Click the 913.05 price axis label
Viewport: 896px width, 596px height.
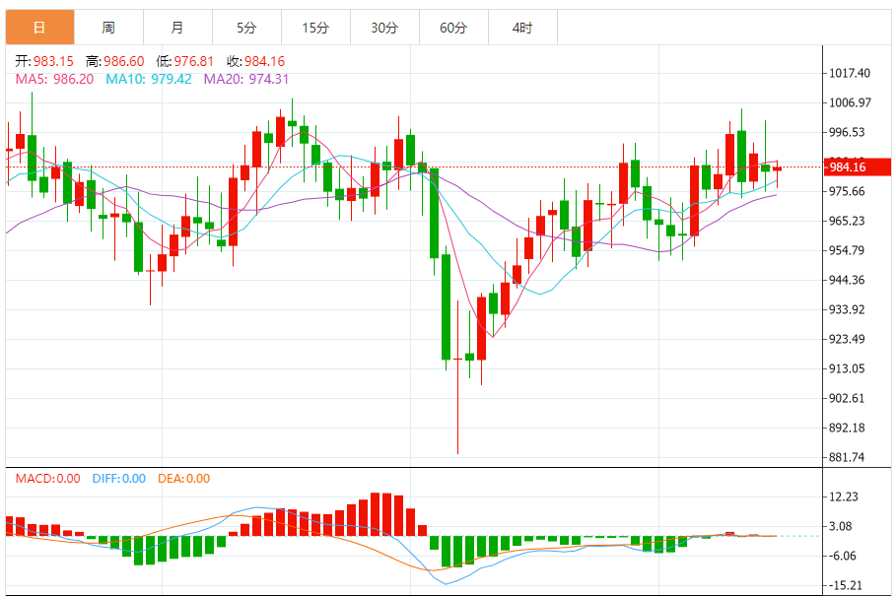pos(847,368)
